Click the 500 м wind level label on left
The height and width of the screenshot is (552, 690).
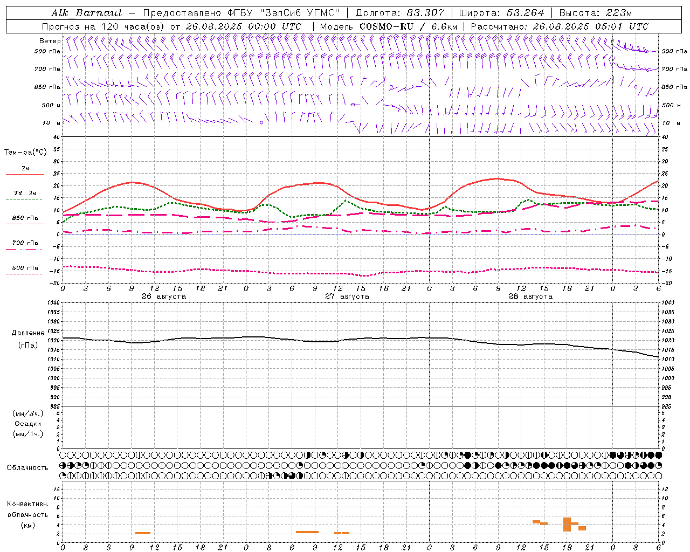click(x=51, y=105)
